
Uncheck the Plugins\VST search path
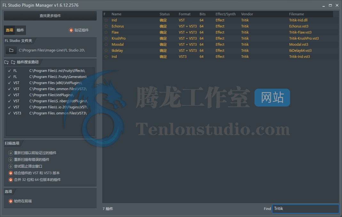(9, 107)
